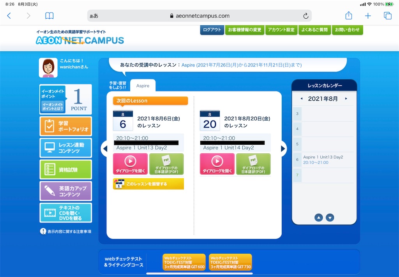The width and height of the screenshot is (399, 277).
Task: Click the Aspire course date link
Action: 242,65
